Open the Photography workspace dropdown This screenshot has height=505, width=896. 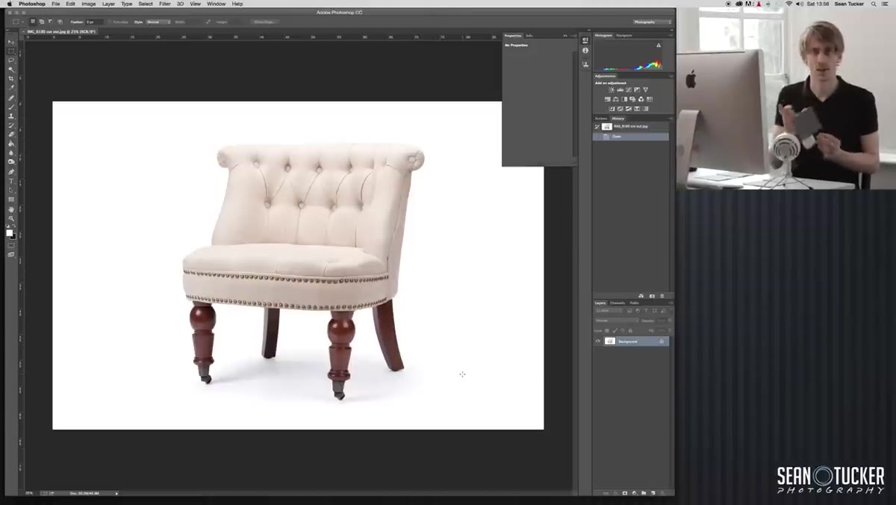pos(652,22)
